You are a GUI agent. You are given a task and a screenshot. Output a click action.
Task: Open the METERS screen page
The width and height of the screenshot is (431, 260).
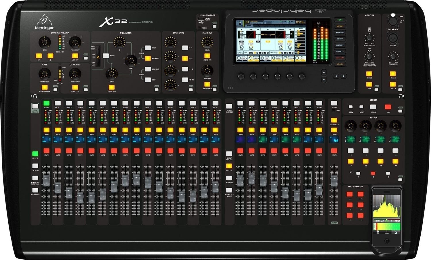point(340,26)
